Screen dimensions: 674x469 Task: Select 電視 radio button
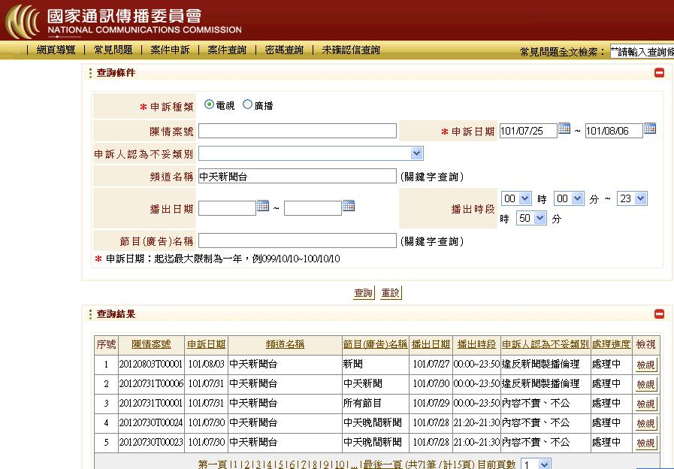pyautogui.click(x=209, y=104)
